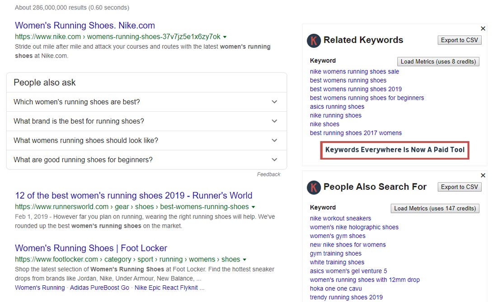Export People Also Search For to CSV
This screenshot has width=497, height=302.
coord(459,187)
